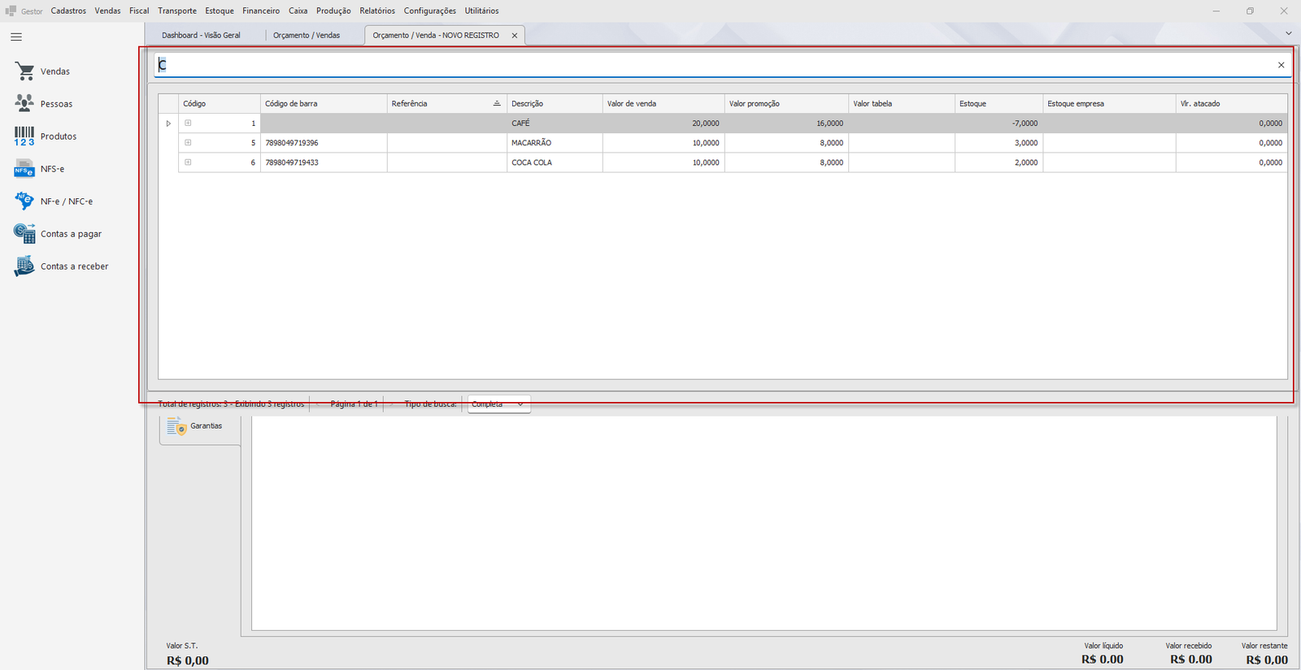Open the tab list chevron at right
Image resolution: width=1301 pixels, height=670 pixels.
point(1289,33)
